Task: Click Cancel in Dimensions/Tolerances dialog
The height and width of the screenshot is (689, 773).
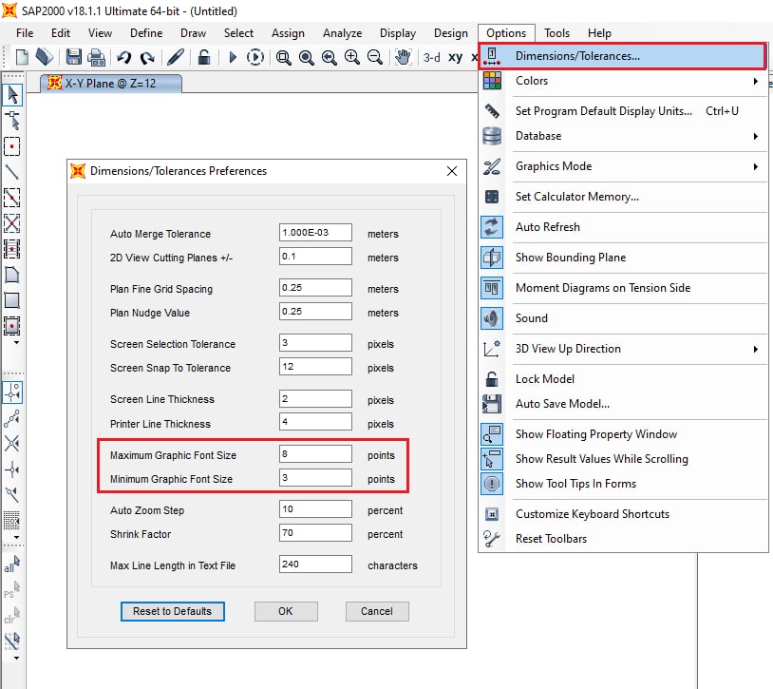Action: pos(377,611)
